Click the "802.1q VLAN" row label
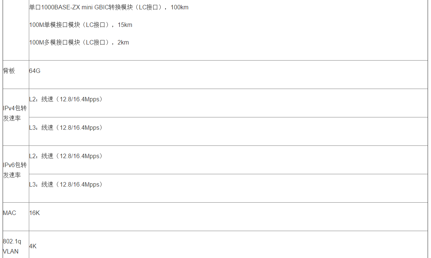 coord(12,246)
